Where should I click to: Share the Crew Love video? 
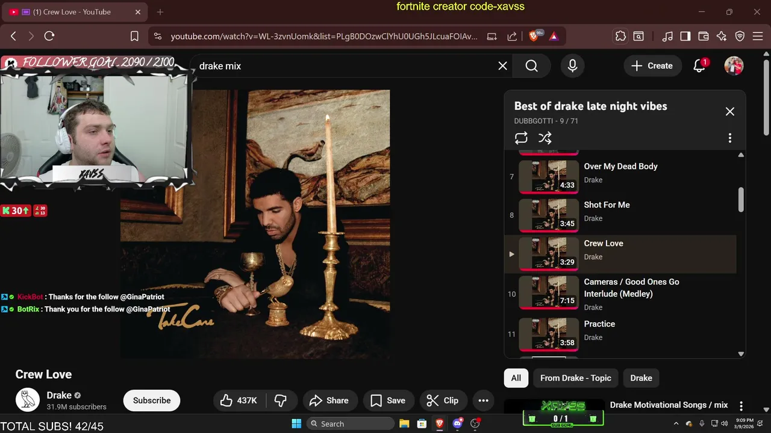(x=329, y=401)
